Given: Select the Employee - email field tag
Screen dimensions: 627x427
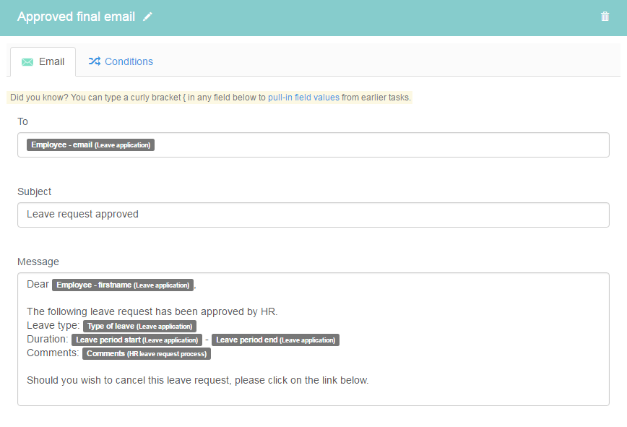Looking at the screenshot, I should pyautogui.click(x=91, y=145).
